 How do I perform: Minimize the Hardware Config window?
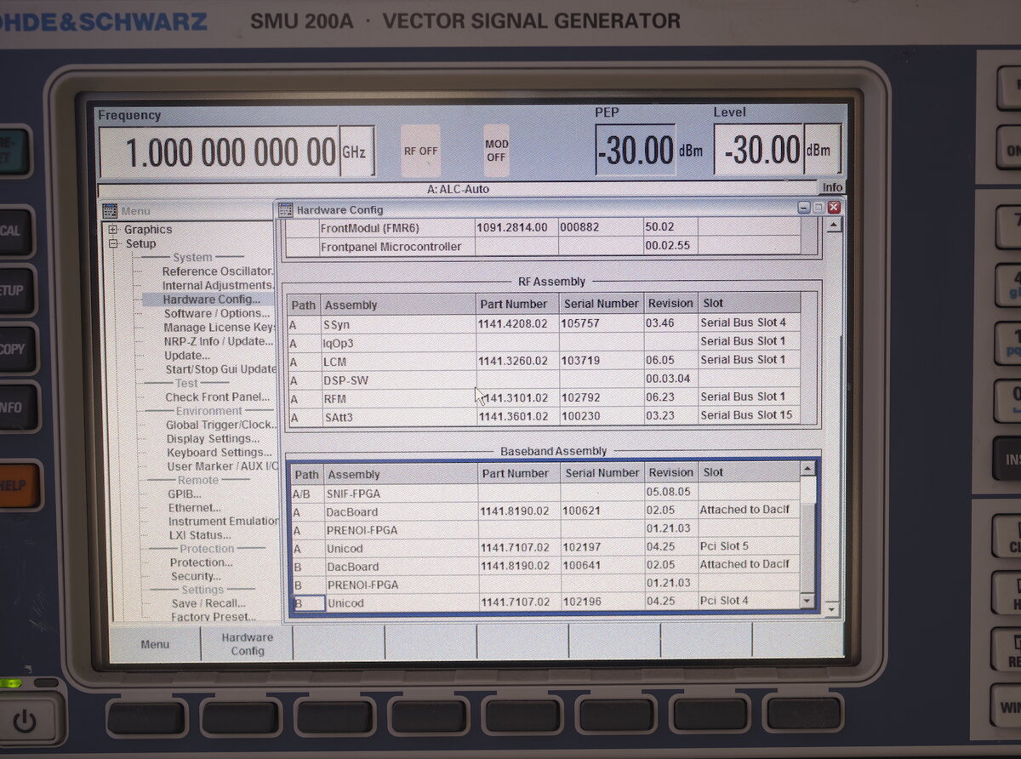(804, 208)
